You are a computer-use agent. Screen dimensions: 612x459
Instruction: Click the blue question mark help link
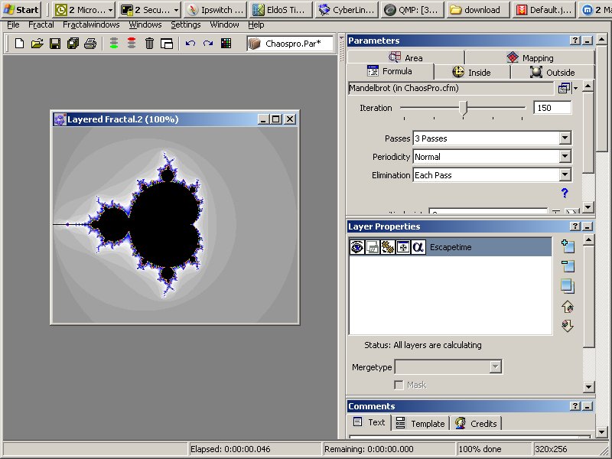point(565,194)
